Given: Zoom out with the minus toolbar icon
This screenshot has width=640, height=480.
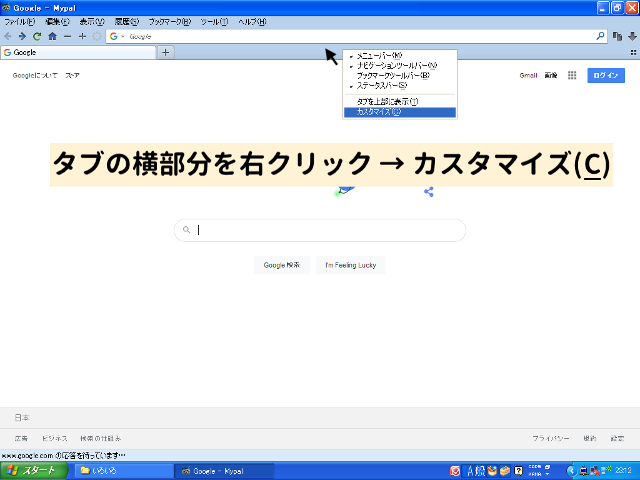Looking at the screenshot, I should click(x=67, y=36).
